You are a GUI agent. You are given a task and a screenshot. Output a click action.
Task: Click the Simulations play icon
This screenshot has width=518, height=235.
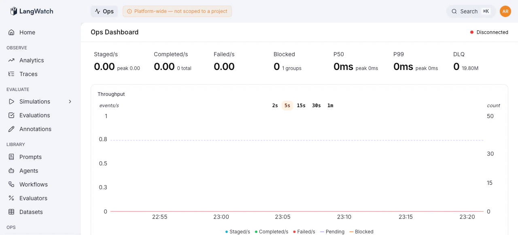click(11, 102)
